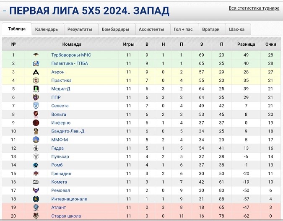Click the Гидра team logo icon
Screen dimensions: 283x221
36,148
